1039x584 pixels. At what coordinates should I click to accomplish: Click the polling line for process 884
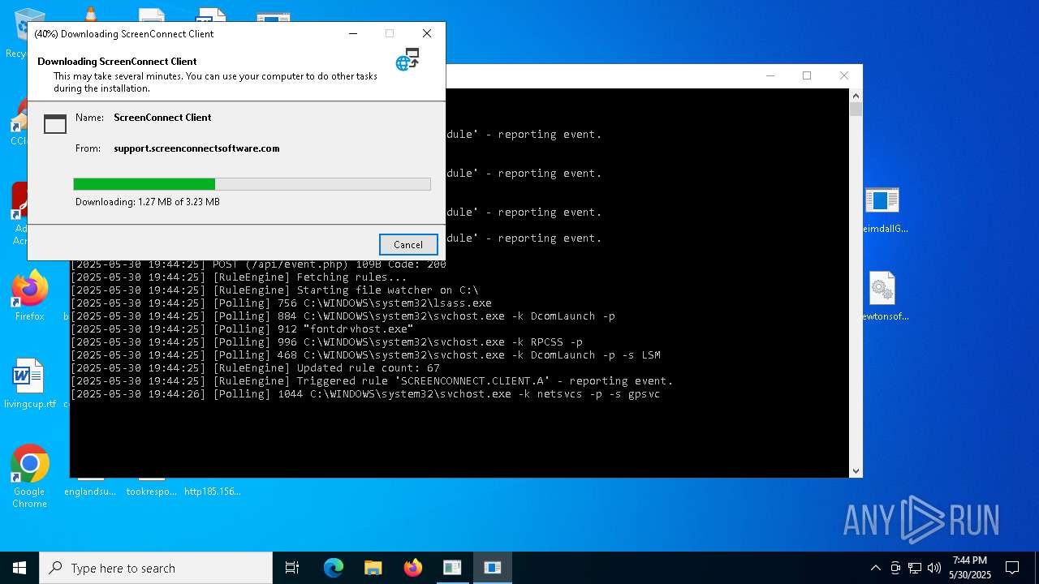[343, 316]
